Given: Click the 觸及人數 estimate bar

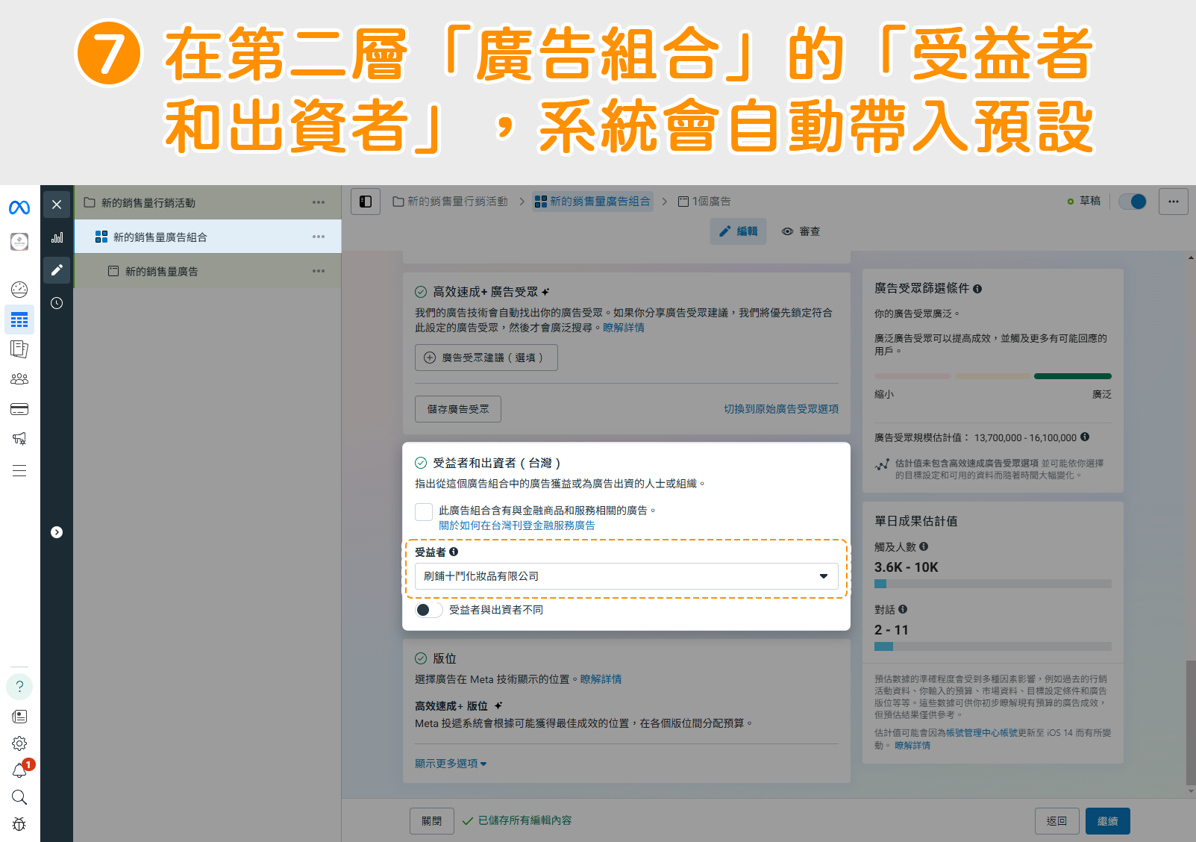Looking at the screenshot, I should [x=993, y=584].
